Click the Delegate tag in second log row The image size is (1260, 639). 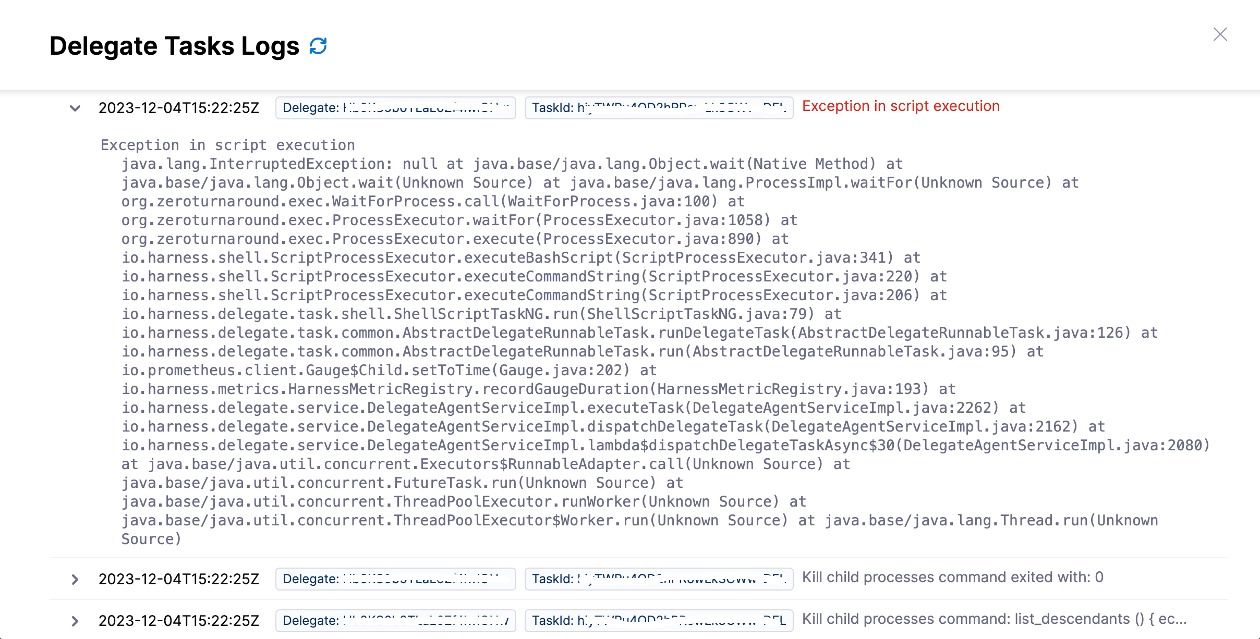395,579
